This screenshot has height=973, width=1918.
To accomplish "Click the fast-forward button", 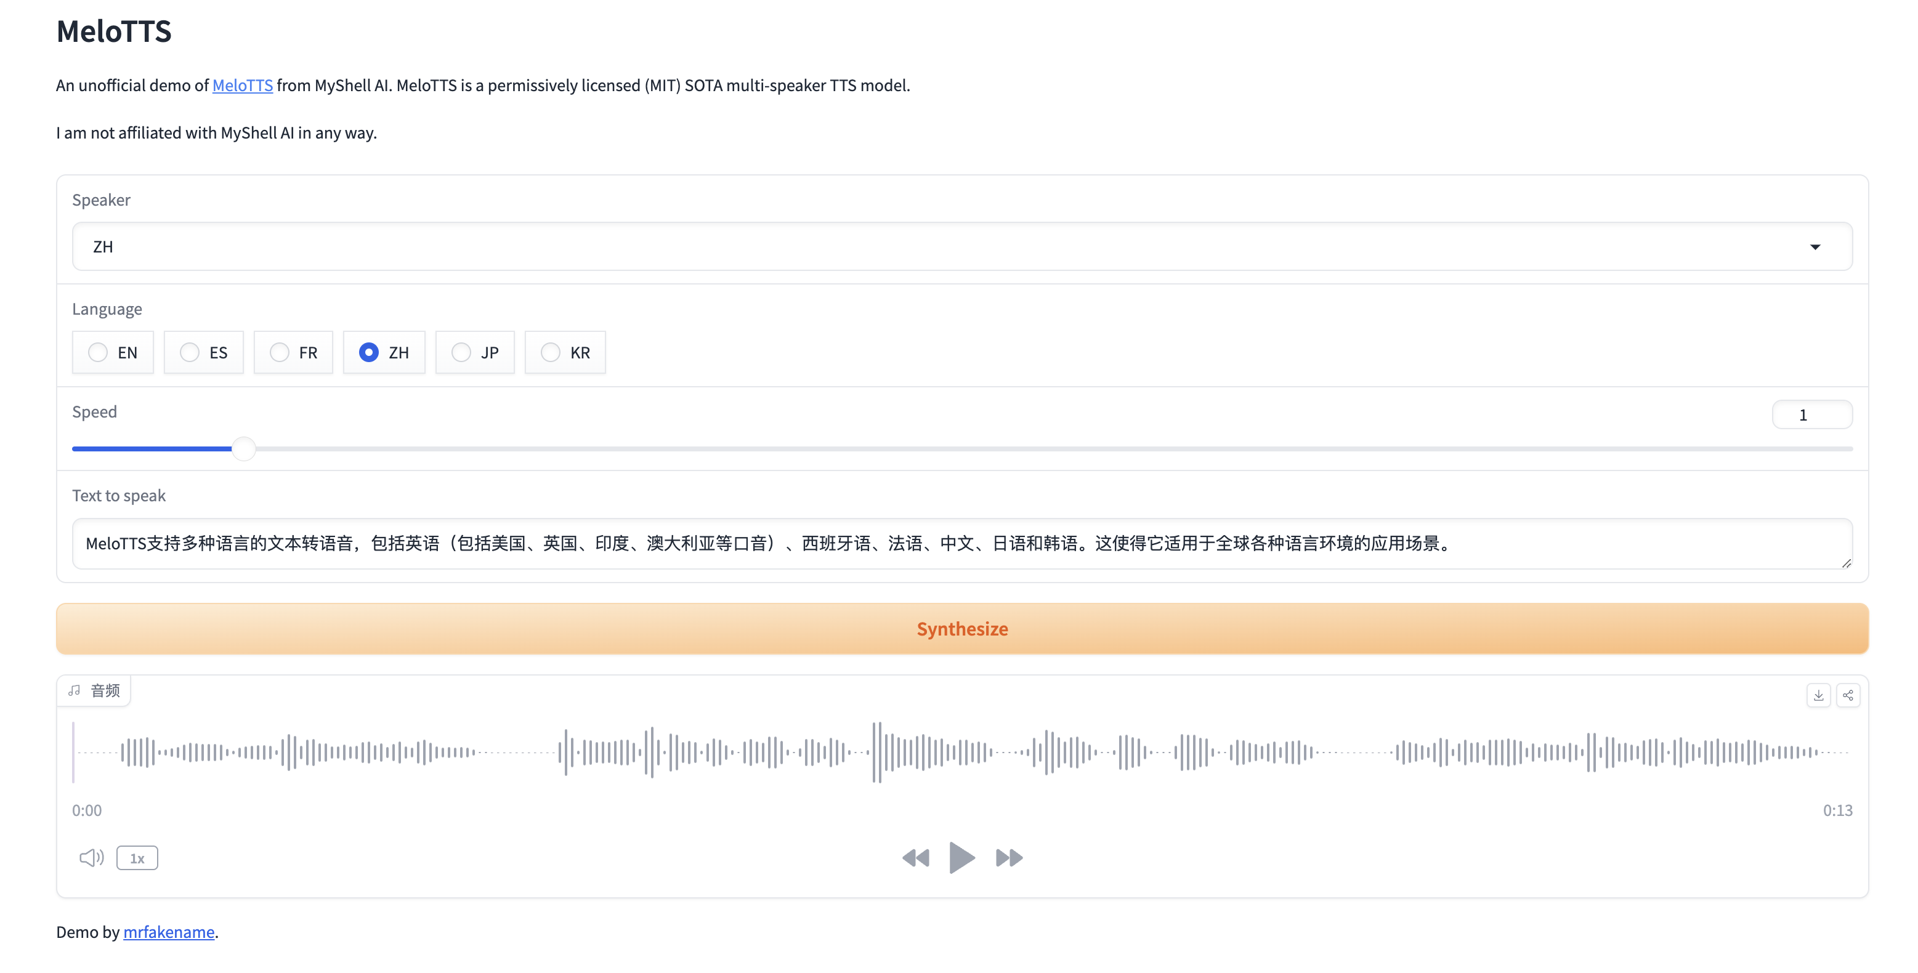I will point(1008,857).
